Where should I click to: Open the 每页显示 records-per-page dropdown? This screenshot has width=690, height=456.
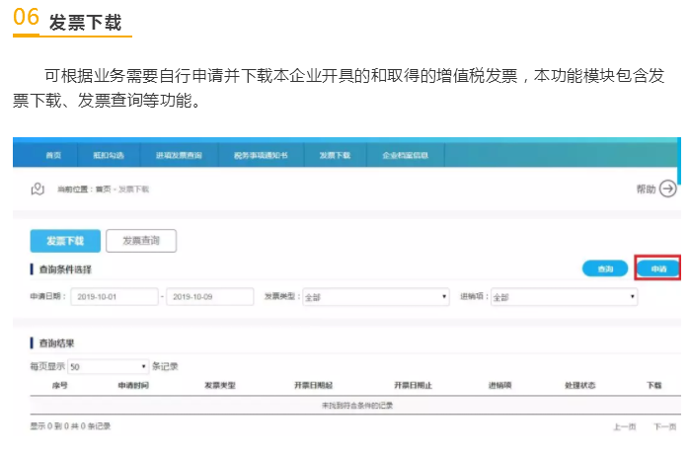coord(108,366)
